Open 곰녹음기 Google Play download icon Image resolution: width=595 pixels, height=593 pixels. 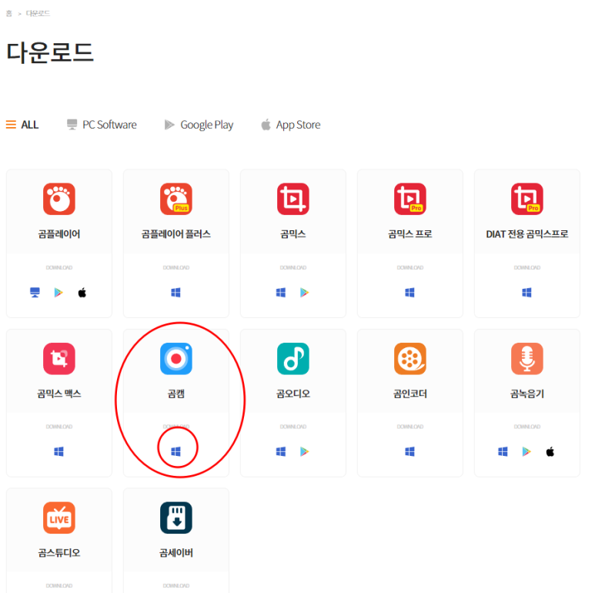tap(526, 451)
